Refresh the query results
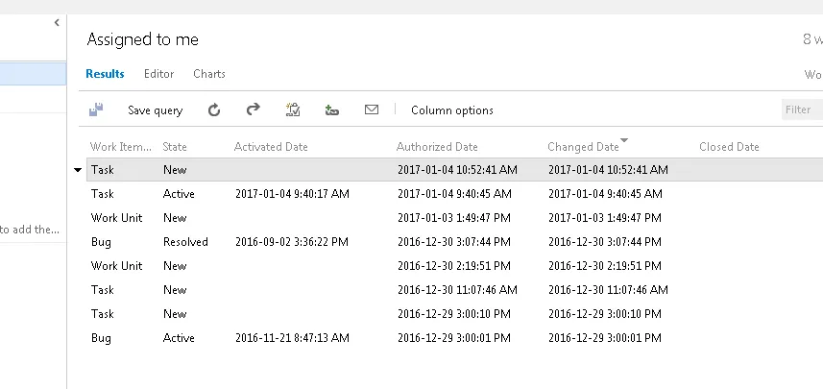Screen dimensions: 823x389 tap(214, 110)
